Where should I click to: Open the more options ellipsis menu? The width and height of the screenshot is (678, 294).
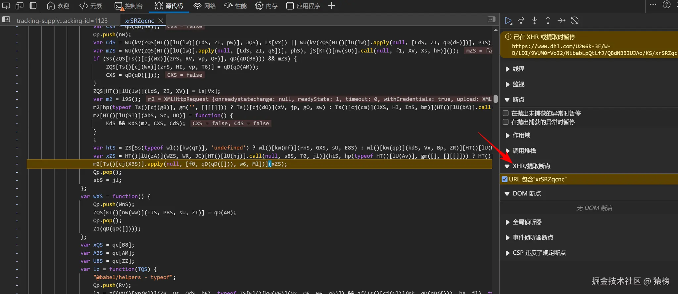[x=653, y=5]
